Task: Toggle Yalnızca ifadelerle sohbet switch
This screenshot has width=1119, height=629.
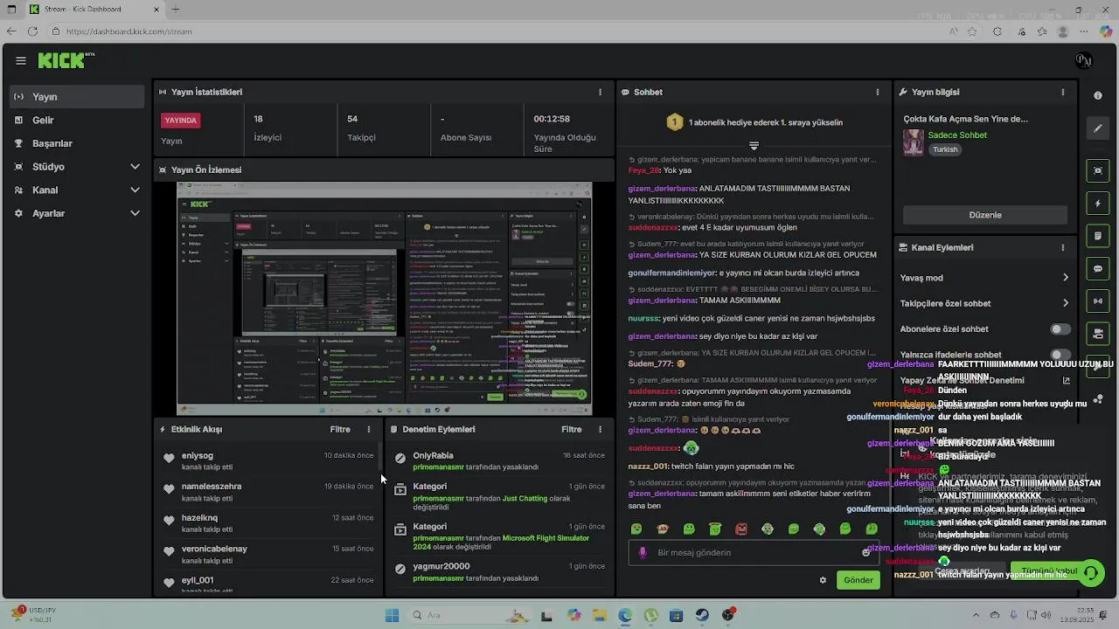Action: coord(1060,355)
